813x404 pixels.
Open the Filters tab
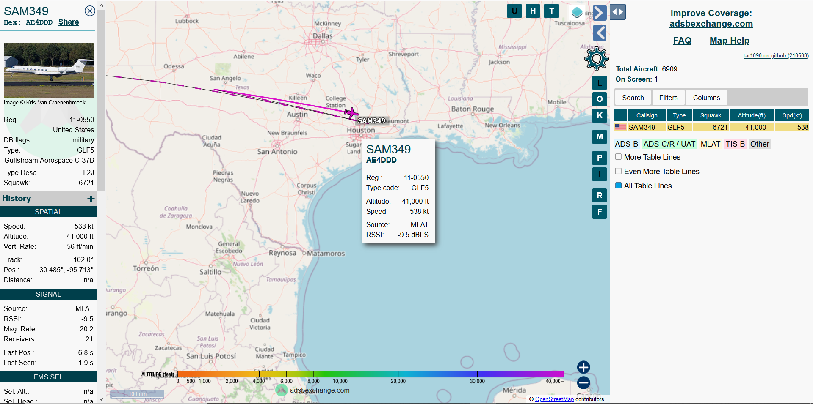coord(668,98)
